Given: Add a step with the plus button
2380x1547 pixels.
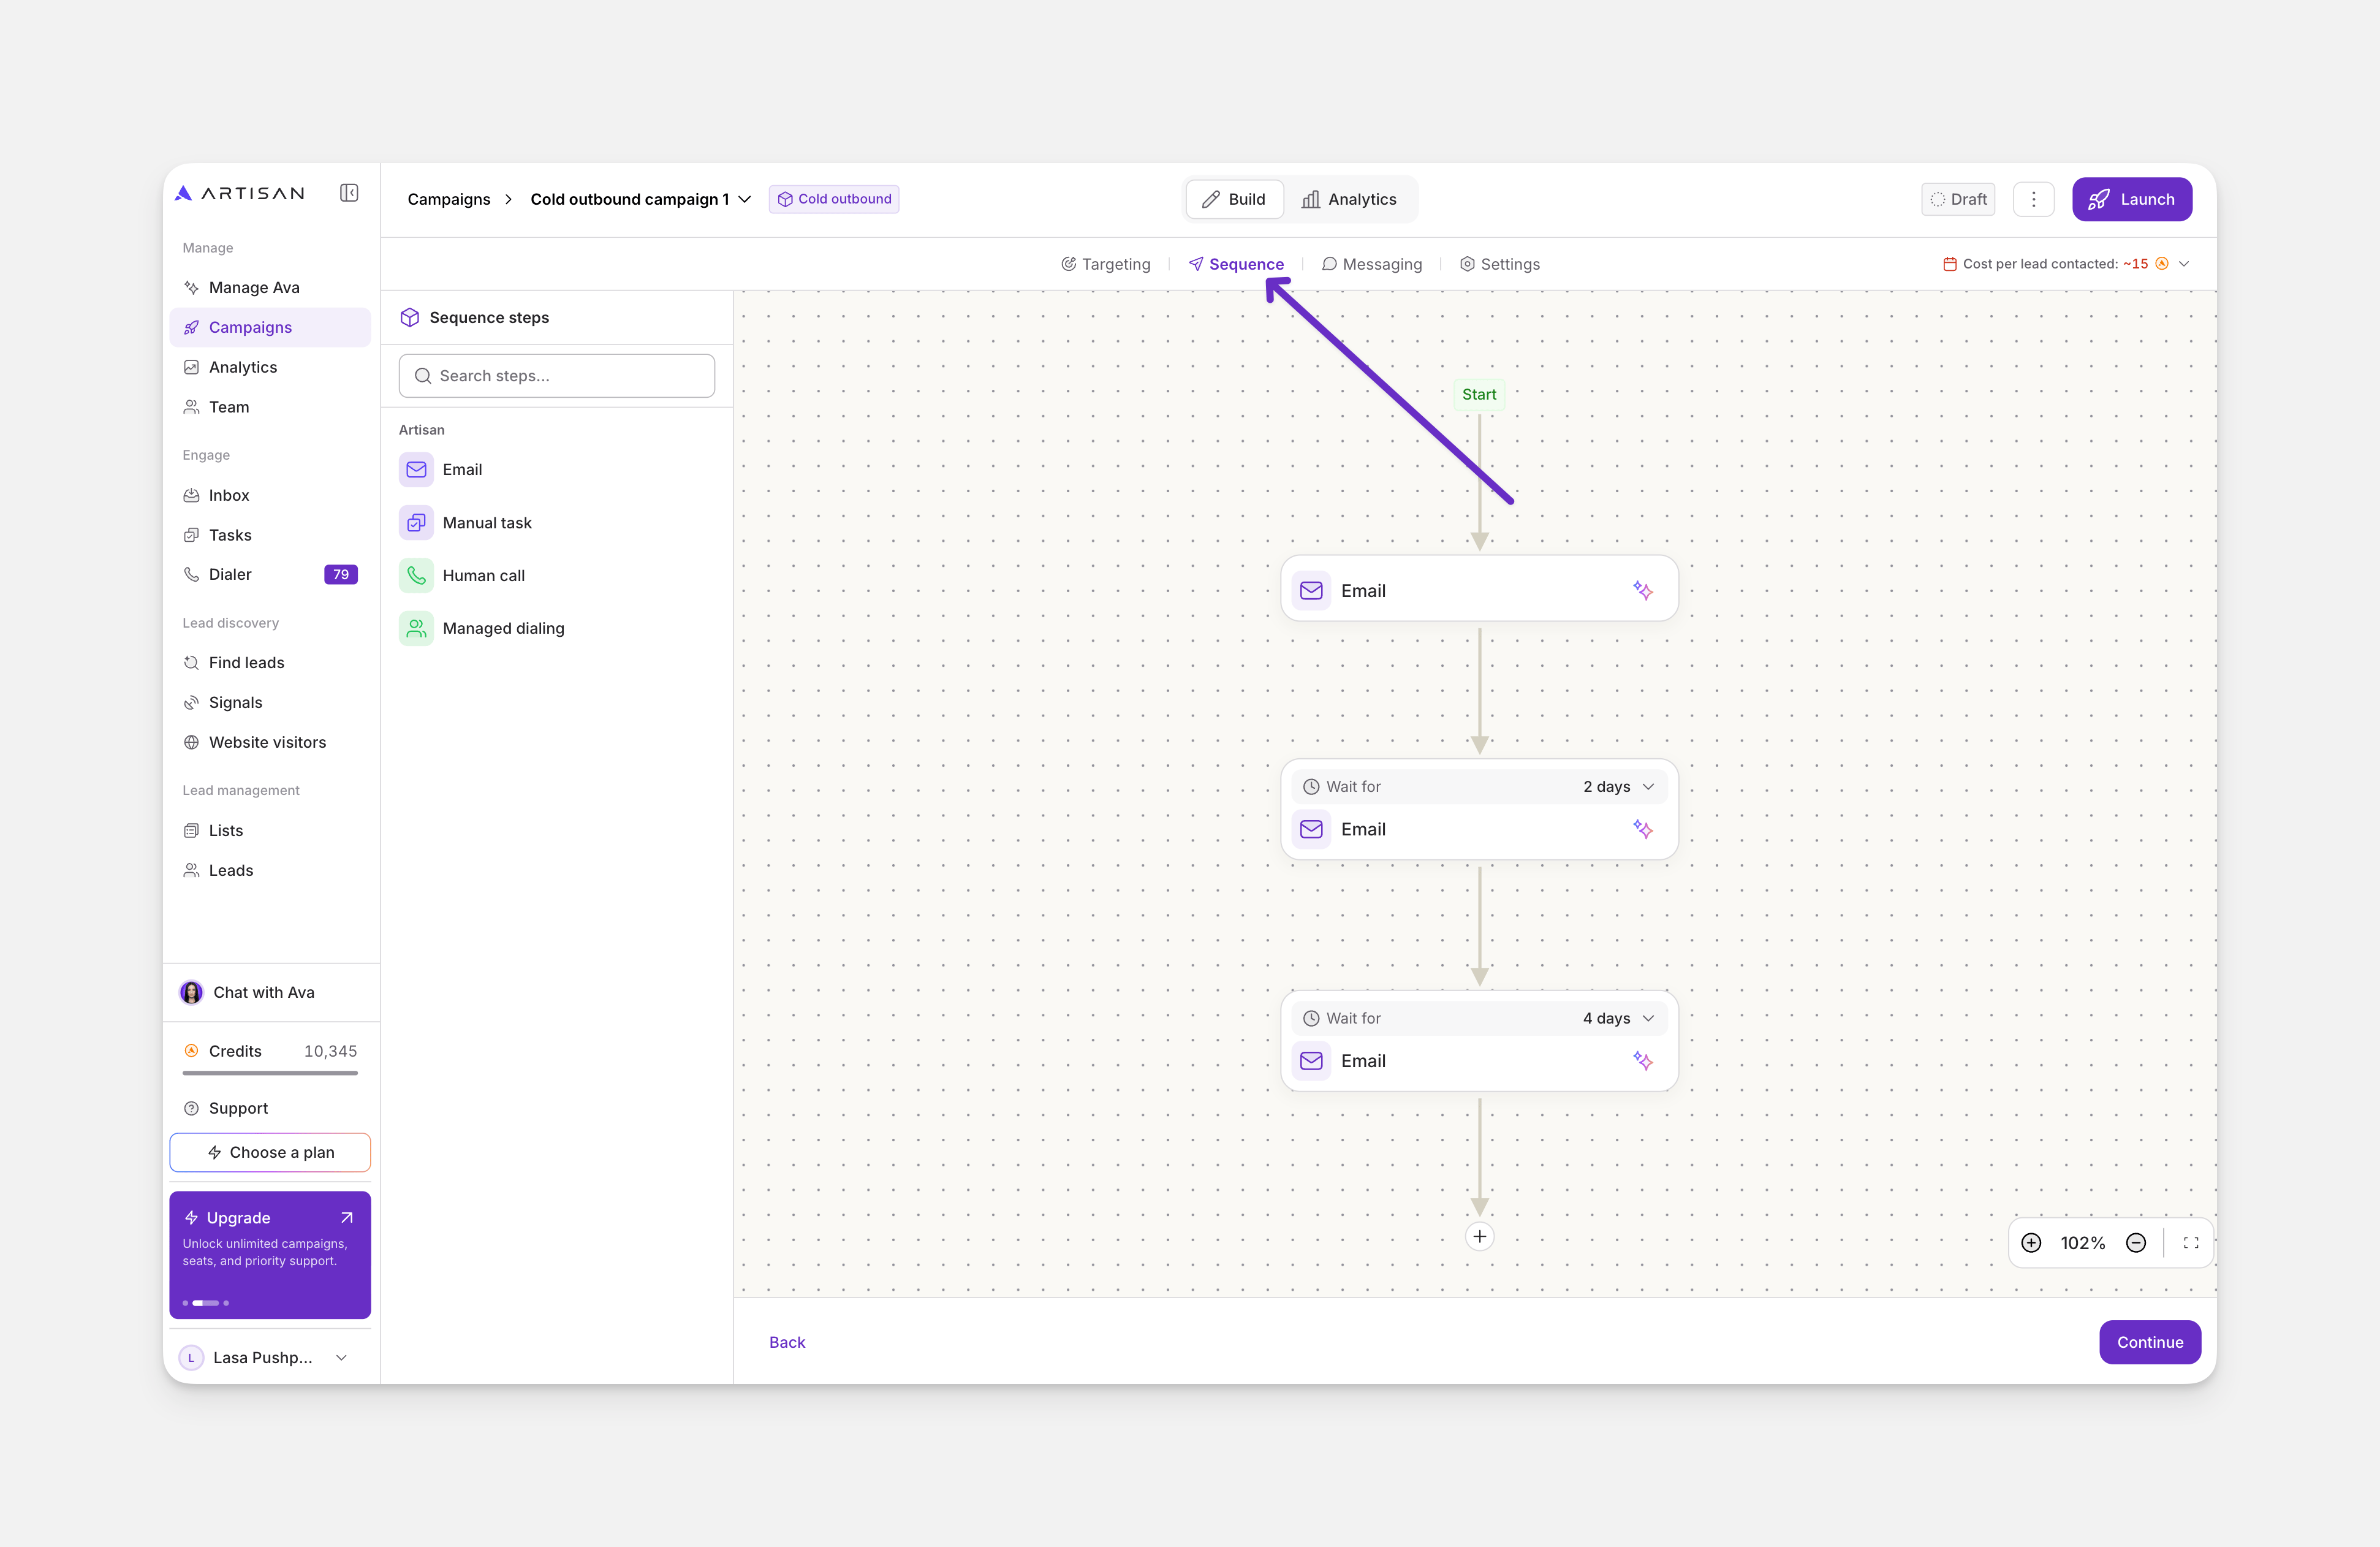Looking at the screenshot, I should pos(1479,1237).
